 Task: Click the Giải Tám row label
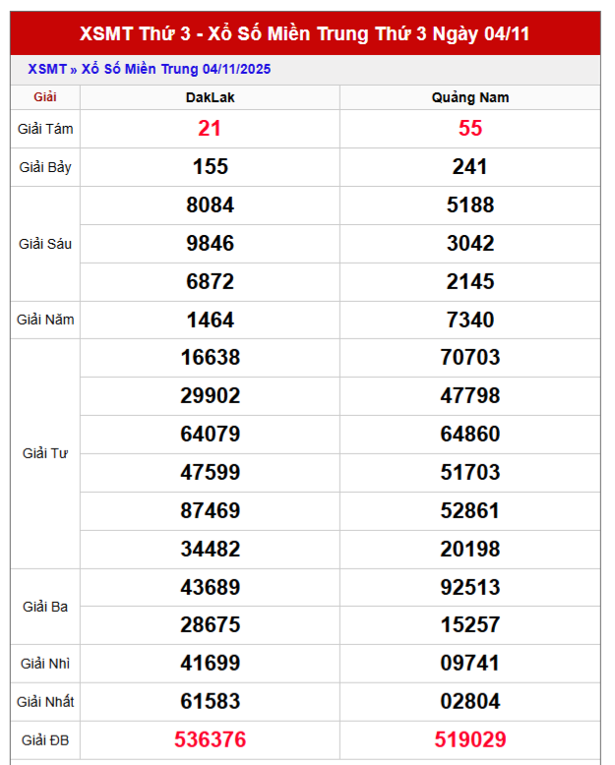(45, 129)
